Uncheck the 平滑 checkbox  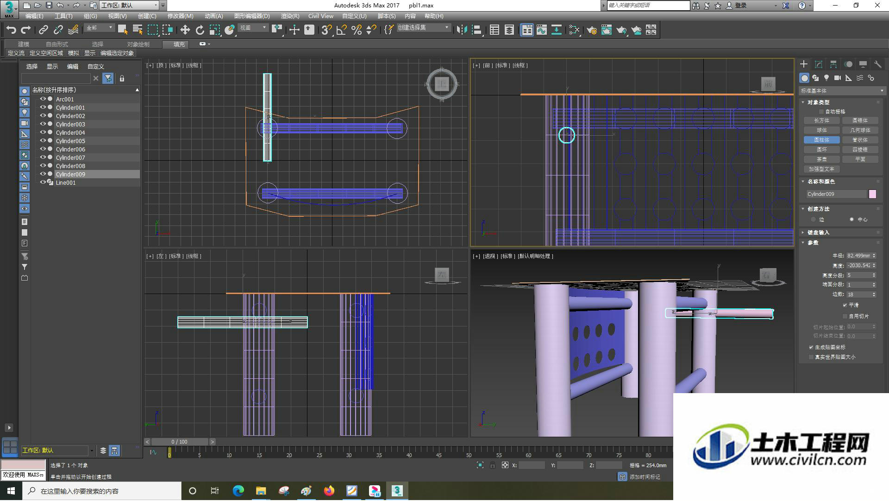pos(845,305)
